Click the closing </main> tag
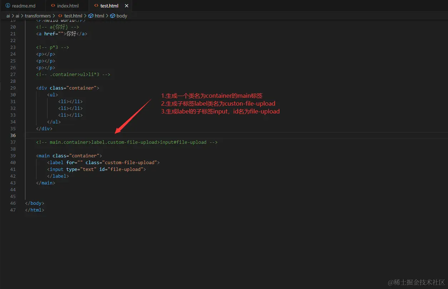The height and width of the screenshot is (289, 448). [x=46, y=183]
